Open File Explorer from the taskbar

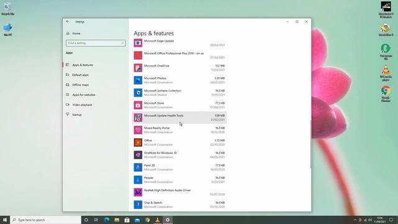click(x=117, y=220)
